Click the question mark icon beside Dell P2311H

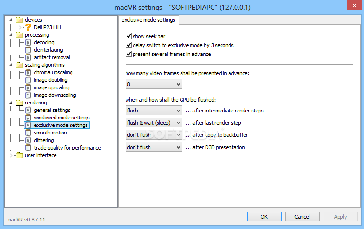(28, 27)
